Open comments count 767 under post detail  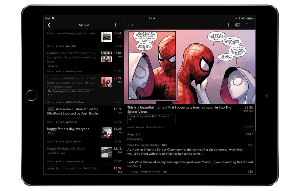coord(249,127)
